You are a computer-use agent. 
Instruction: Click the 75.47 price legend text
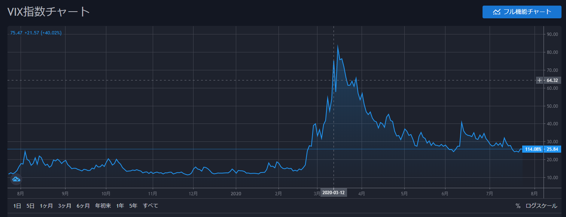pos(16,33)
